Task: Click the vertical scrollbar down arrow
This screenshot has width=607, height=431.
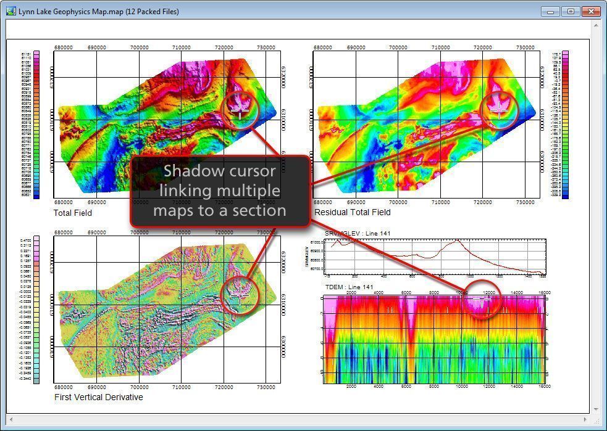Action: [x=595, y=410]
